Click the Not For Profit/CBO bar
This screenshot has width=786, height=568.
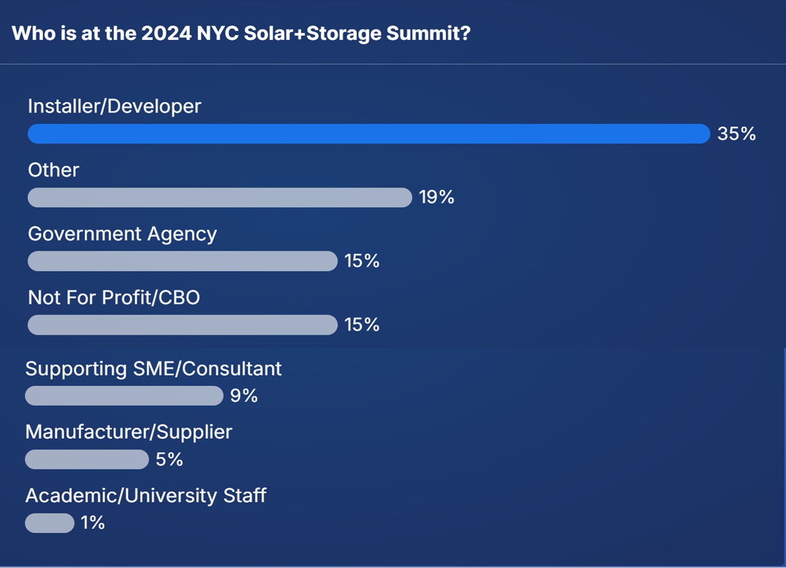183,325
